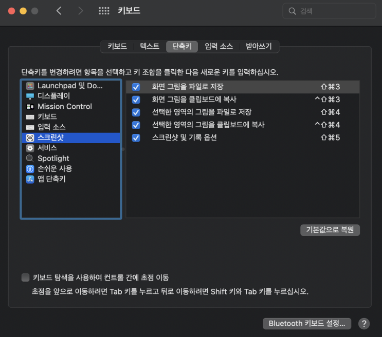Select the 키보드 category row text

pyautogui.click(x=47, y=117)
